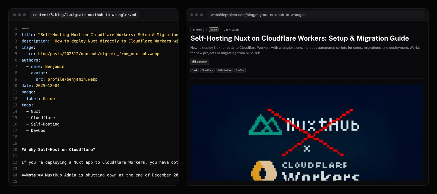The image size is (437, 194).
Task: Click the line starting 'If you're deploying a Nuxt app'
Action: click(x=100, y=162)
